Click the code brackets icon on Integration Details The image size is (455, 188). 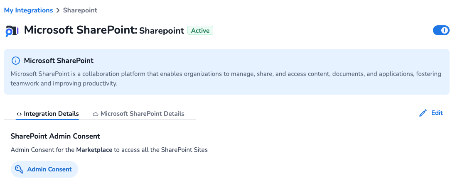(19, 114)
